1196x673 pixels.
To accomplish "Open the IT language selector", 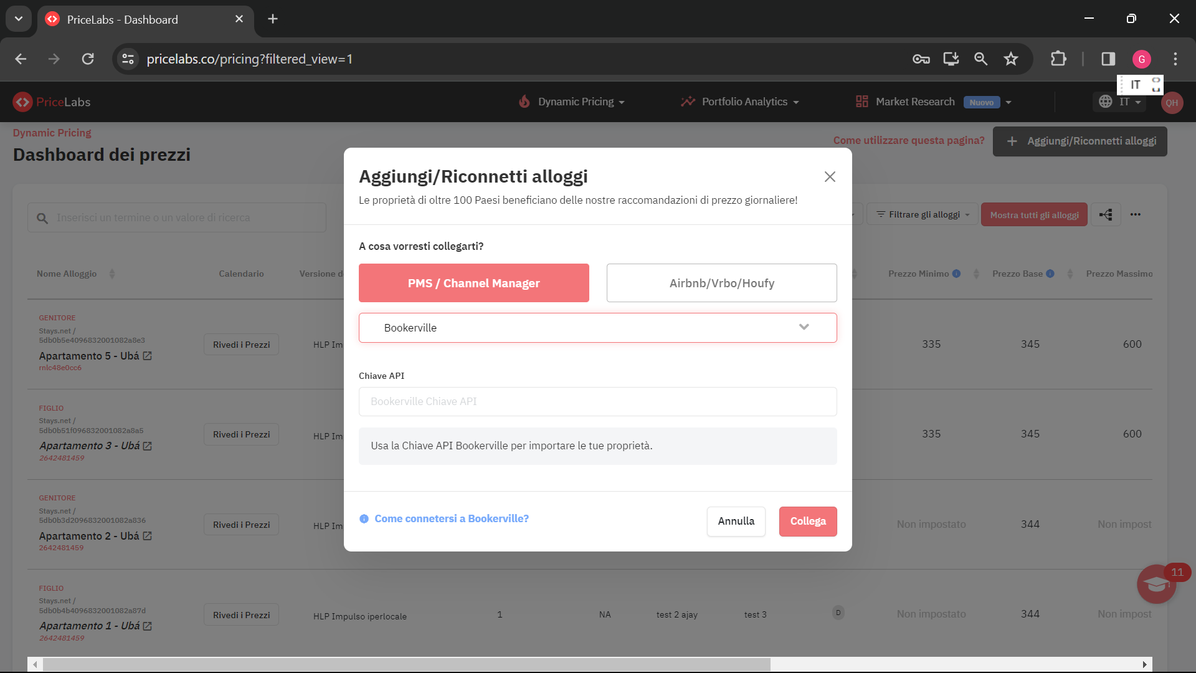I will pos(1119,102).
